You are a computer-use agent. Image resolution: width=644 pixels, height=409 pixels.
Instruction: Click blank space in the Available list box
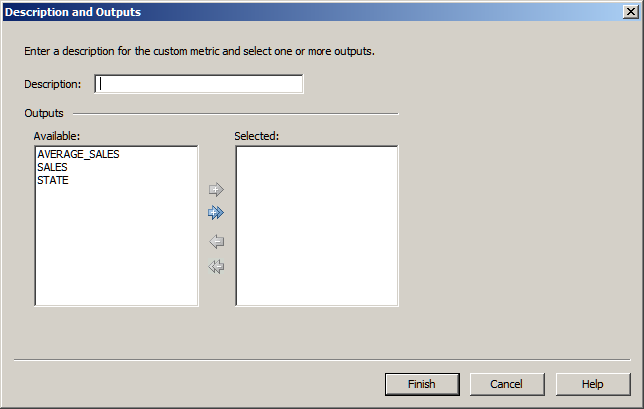pos(116,249)
